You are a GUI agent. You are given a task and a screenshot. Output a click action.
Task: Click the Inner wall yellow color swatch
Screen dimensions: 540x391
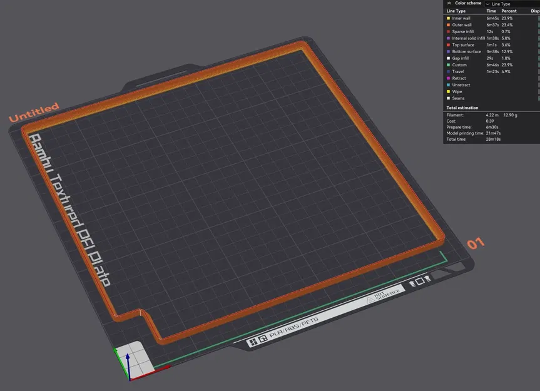pos(449,18)
